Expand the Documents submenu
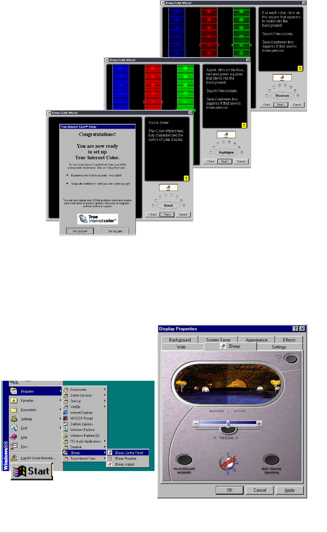The image size is (327, 533). (x=60, y=410)
